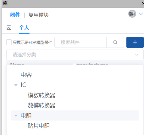Open the 请选择分类 dropdown
144x135 pixels.
[x=75, y=54]
